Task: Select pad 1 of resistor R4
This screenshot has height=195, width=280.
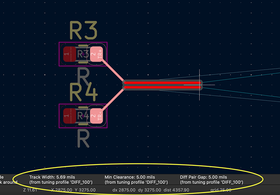Action: point(67,116)
